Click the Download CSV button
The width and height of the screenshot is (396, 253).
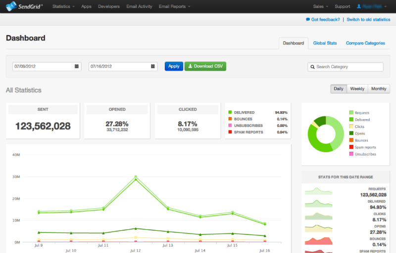click(x=205, y=66)
